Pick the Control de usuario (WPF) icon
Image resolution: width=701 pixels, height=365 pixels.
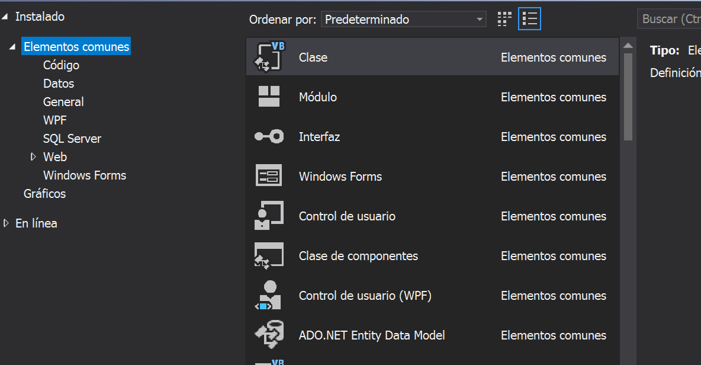[x=269, y=295]
